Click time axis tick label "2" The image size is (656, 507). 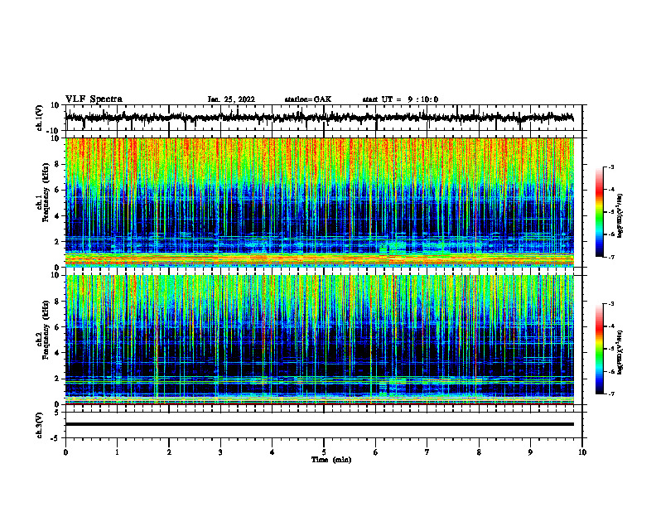pos(169,452)
